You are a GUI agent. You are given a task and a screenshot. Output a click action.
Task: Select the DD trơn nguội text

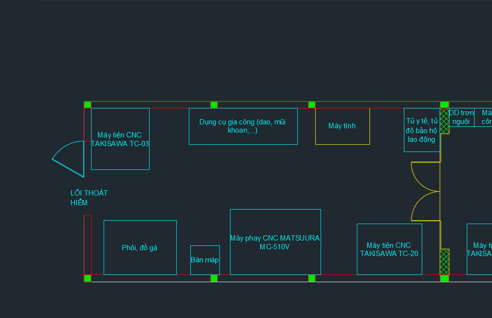(461, 117)
